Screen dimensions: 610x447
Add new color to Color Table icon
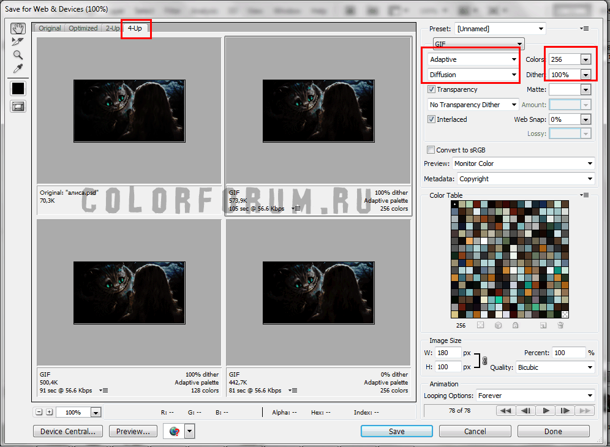point(543,325)
